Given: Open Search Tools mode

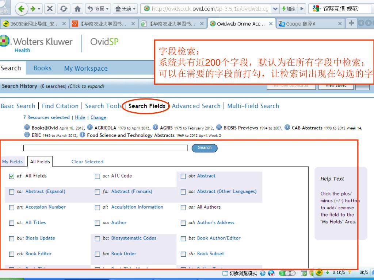Looking at the screenshot, I should pos(103,106).
